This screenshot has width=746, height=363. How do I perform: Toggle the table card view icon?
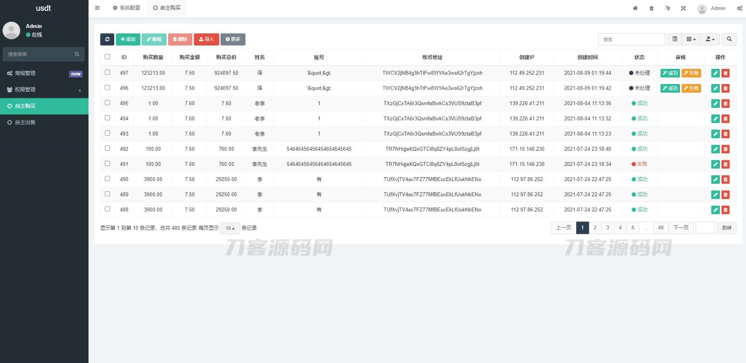(675, 39)
